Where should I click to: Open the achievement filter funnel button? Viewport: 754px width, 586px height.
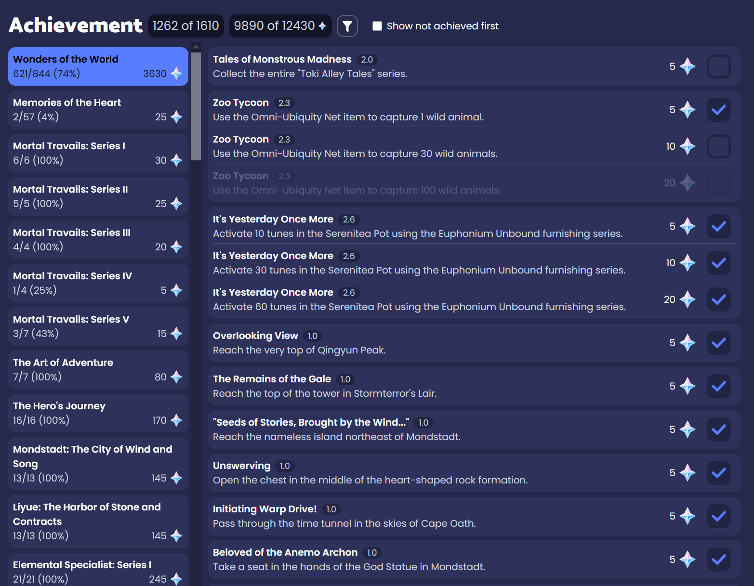coord(347,26)
